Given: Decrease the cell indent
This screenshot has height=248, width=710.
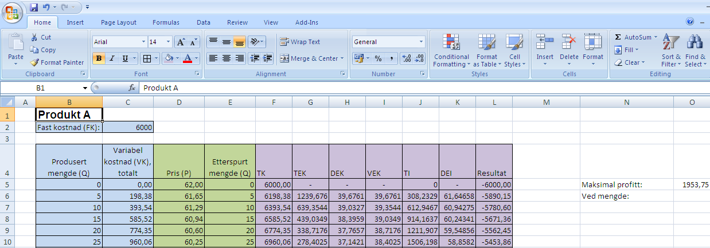Looking at the screenshot, I should pyautogui.click(x=255, y=58).
